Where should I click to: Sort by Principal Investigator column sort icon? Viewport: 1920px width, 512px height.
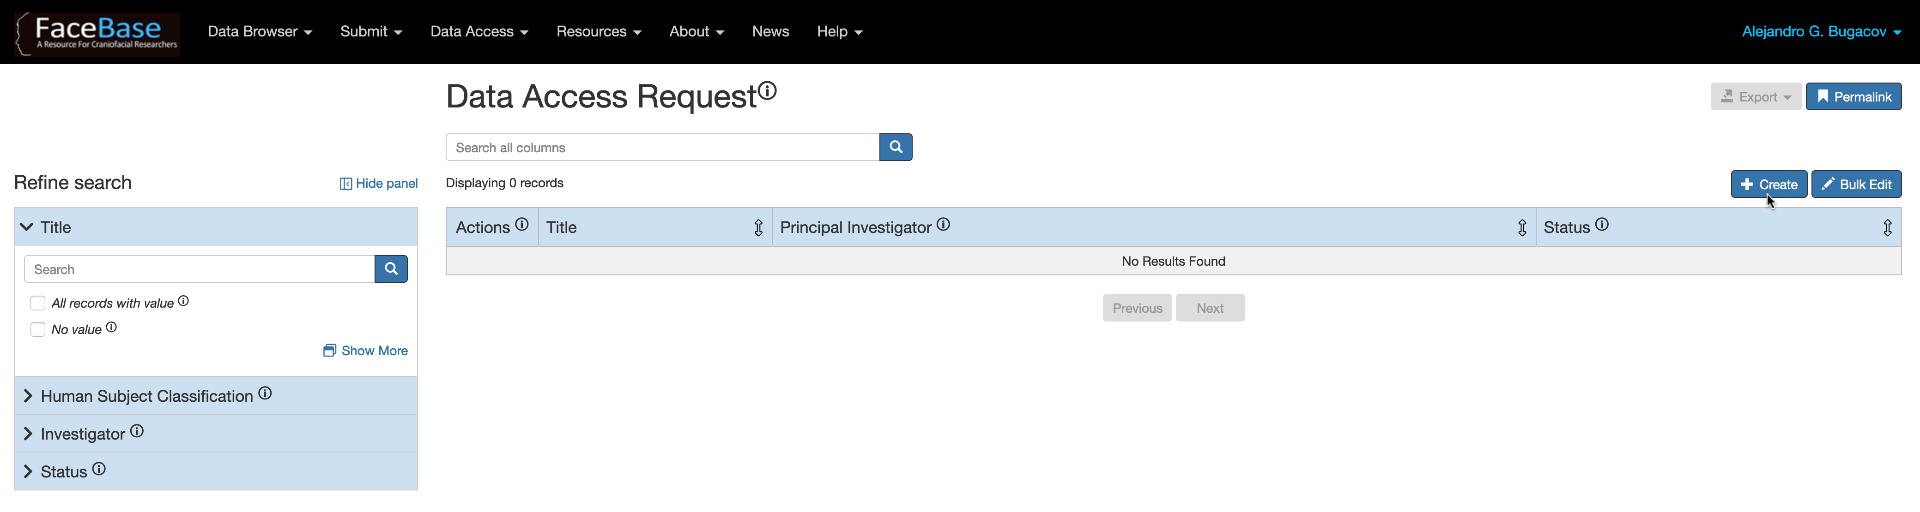1522,228
